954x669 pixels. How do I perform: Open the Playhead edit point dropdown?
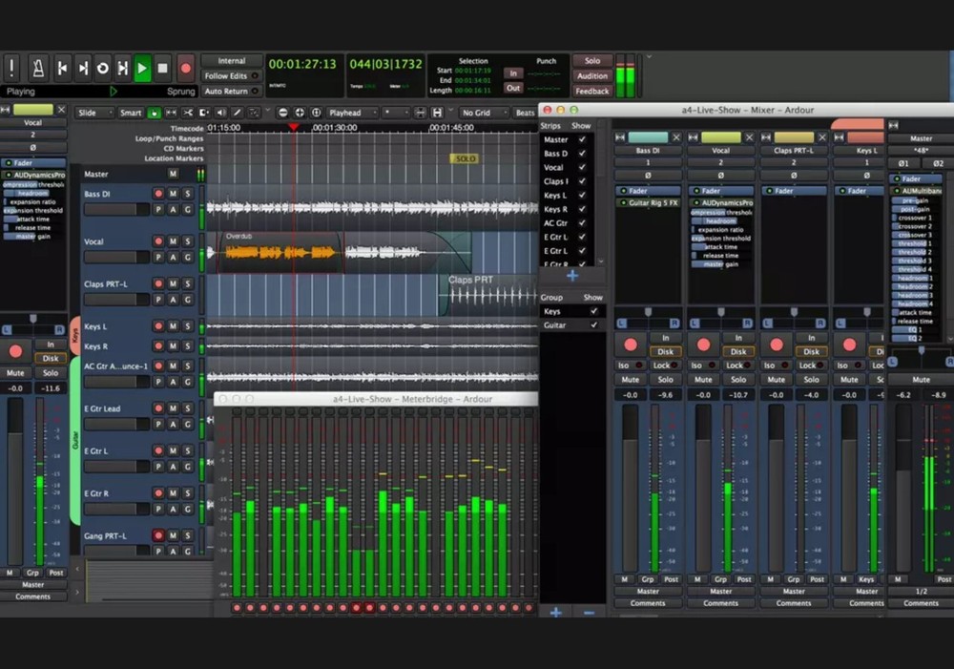pos(350,113)
